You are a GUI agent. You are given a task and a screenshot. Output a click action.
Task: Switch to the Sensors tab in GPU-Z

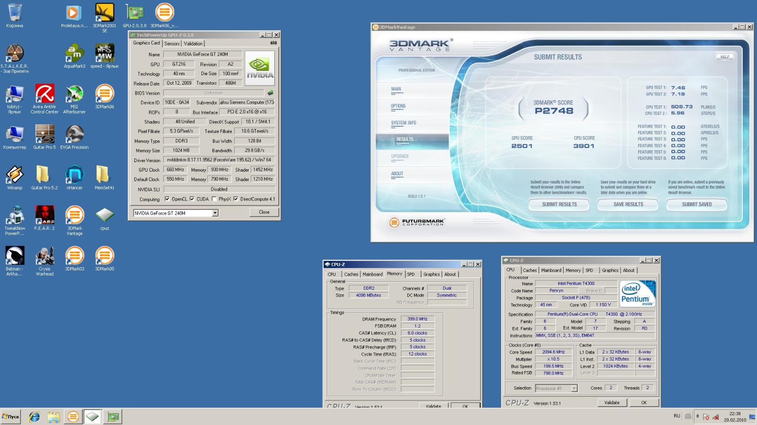pyautogui.click(x=172, y=43)
